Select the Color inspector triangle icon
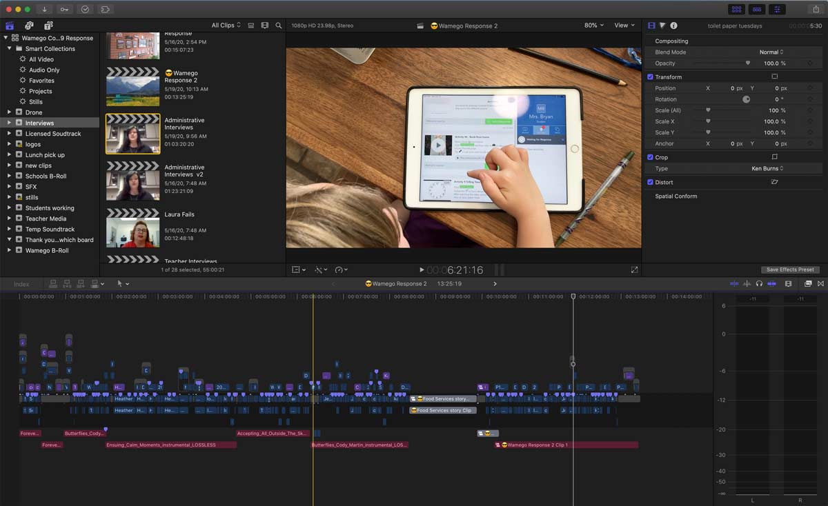This screenshot has width=828, height=506. pyautogui.click(x=662, y=26)
